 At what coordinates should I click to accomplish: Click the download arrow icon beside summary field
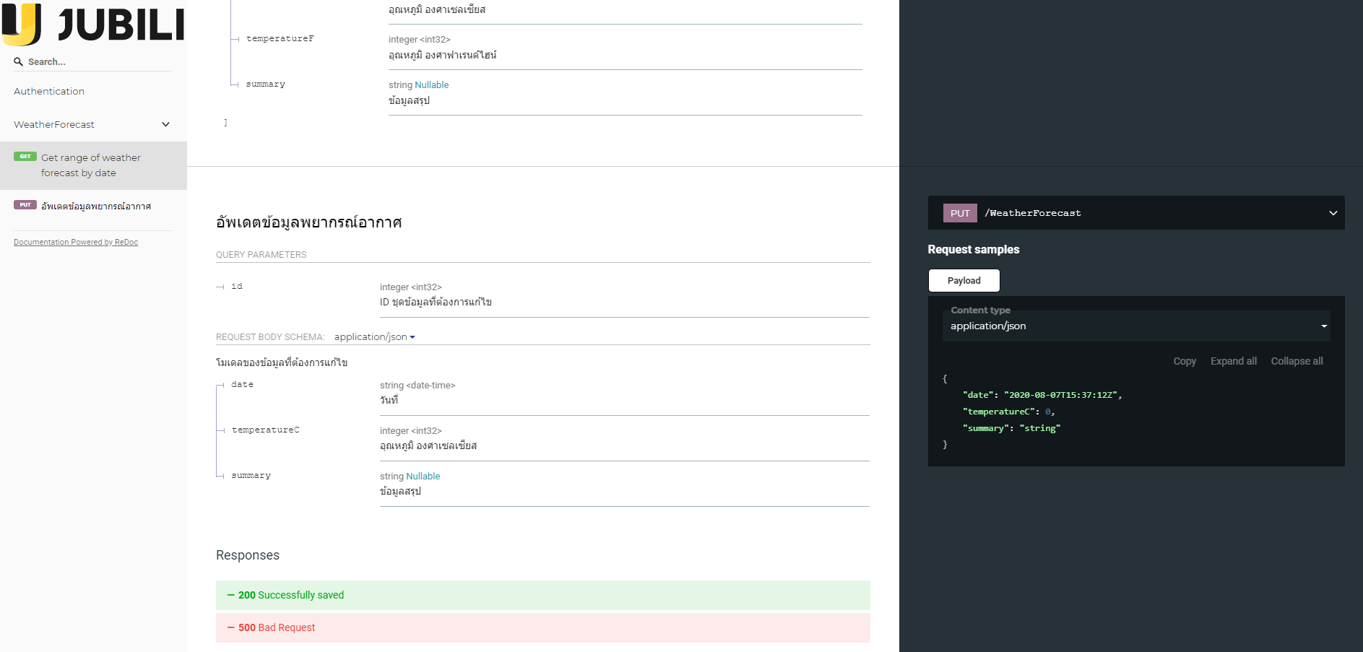[x=220, y=475]
